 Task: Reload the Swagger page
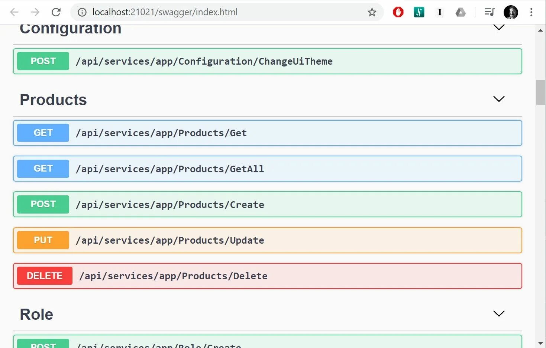tap(56, 12)
